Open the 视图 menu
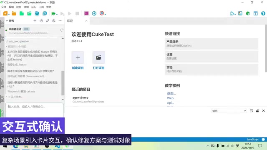 coord(19,7)
